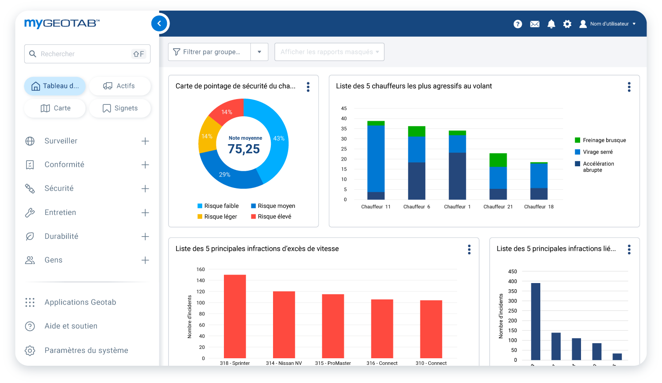Open the mail messages icon
The height and width of the screenshot is (383, 662).
535,24
